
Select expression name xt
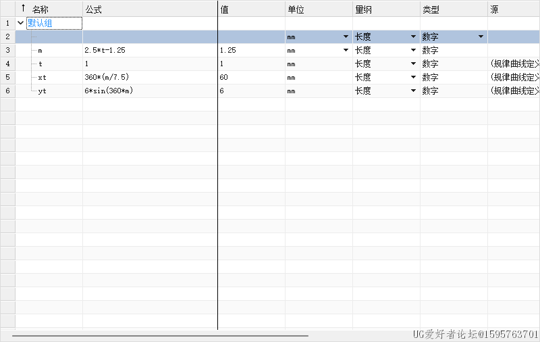pyautogui.click(x=42, y=78)
